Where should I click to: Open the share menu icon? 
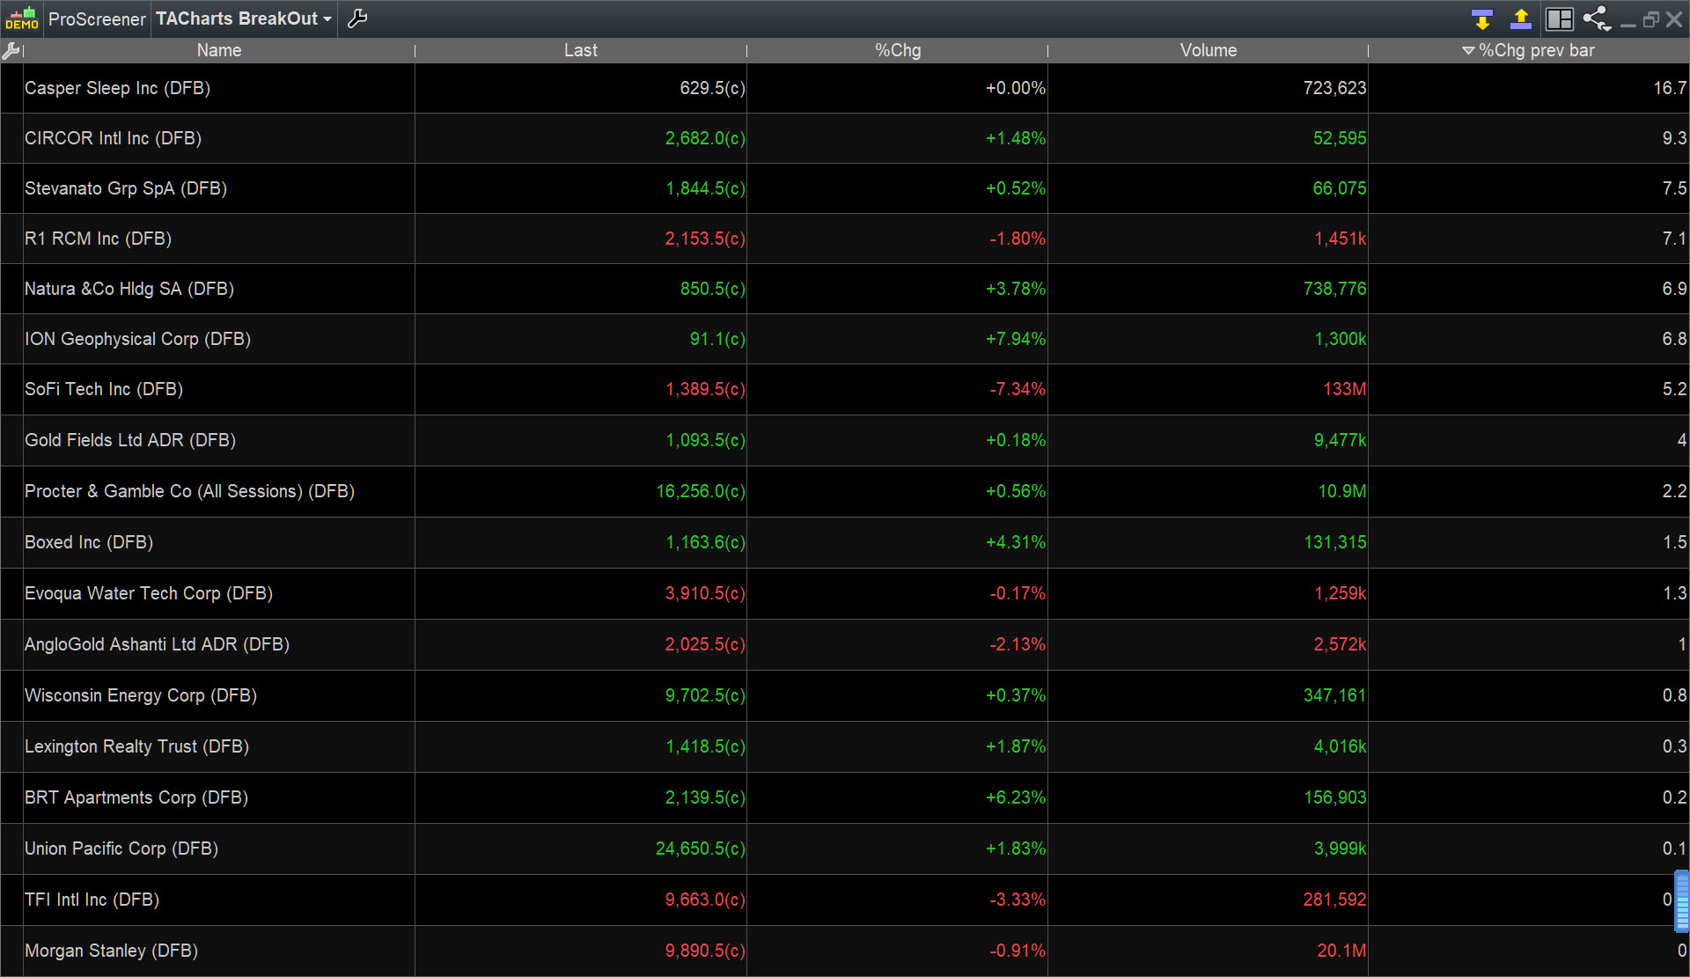pos(1596,18)
